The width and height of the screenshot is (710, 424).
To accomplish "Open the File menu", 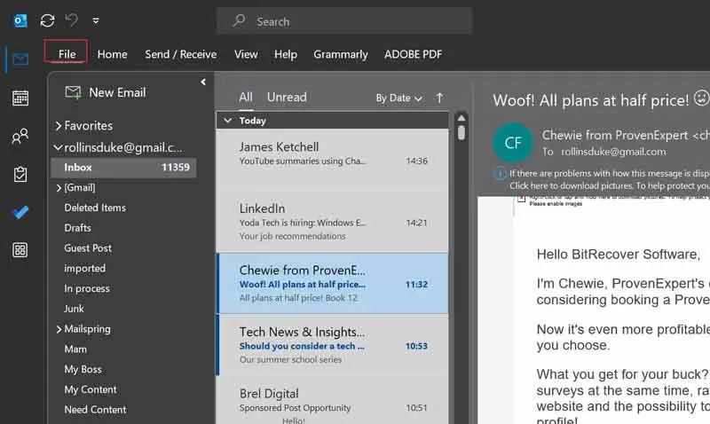I will point(67,54).
